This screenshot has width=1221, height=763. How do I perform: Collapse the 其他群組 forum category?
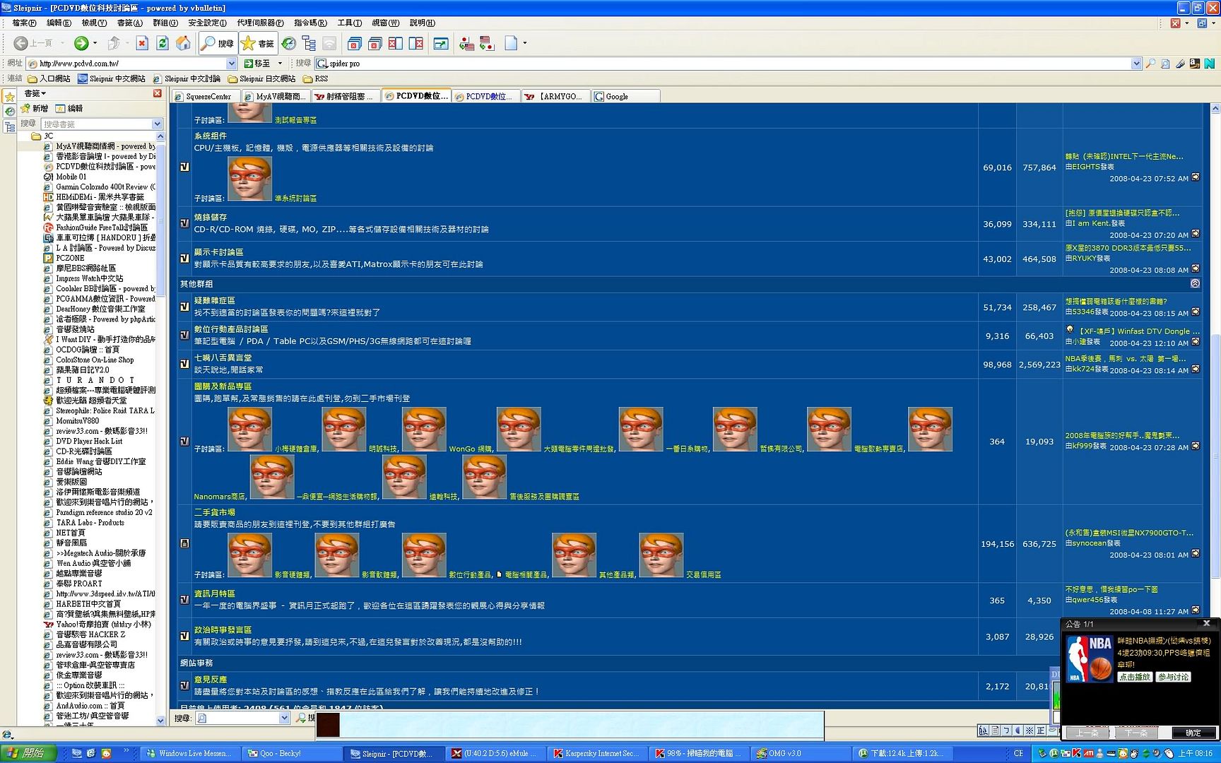pyautogui.click(x=1195, y=283)
